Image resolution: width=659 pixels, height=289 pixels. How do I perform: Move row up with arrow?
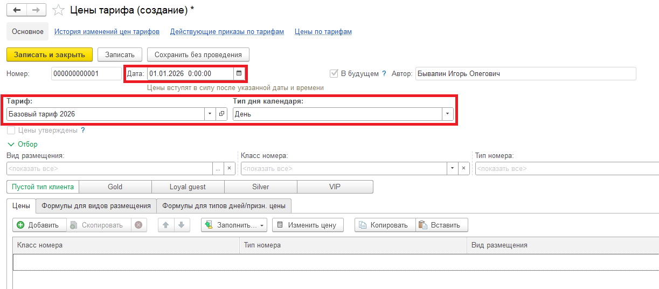click(166, 225)
